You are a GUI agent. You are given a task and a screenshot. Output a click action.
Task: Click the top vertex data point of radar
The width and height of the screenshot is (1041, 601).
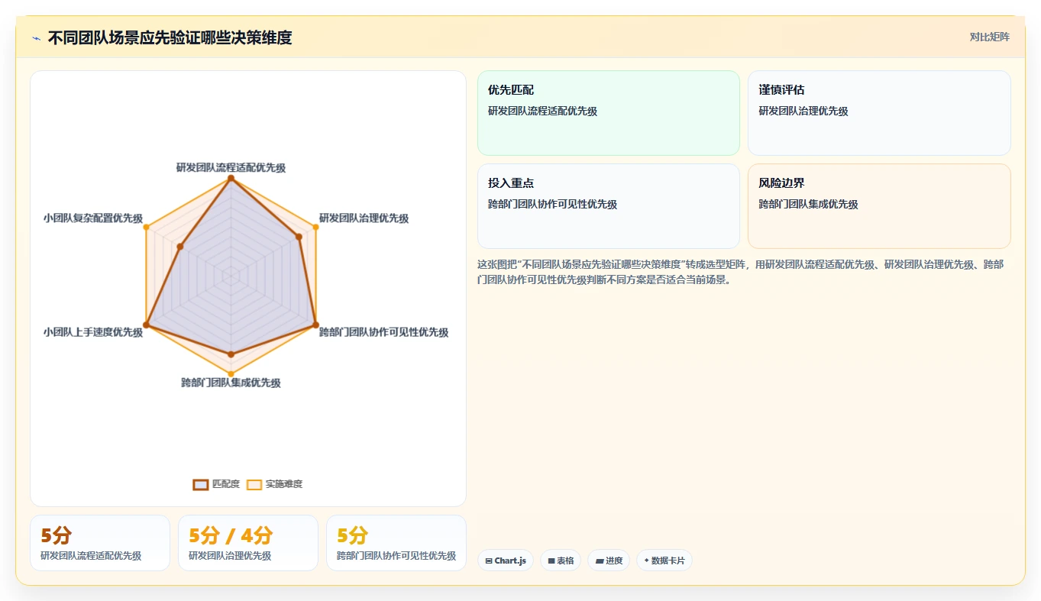(x=231, y=178)
